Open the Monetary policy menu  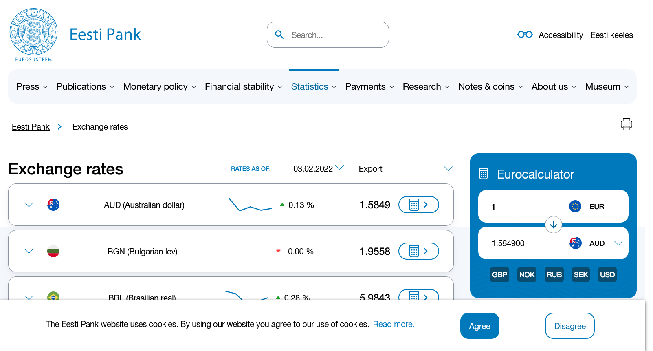[x=159, y=87]
